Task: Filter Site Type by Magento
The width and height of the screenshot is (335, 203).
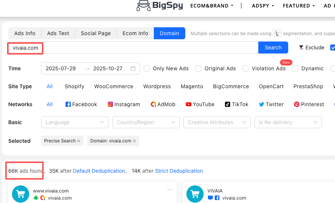Action: (192, 86)
